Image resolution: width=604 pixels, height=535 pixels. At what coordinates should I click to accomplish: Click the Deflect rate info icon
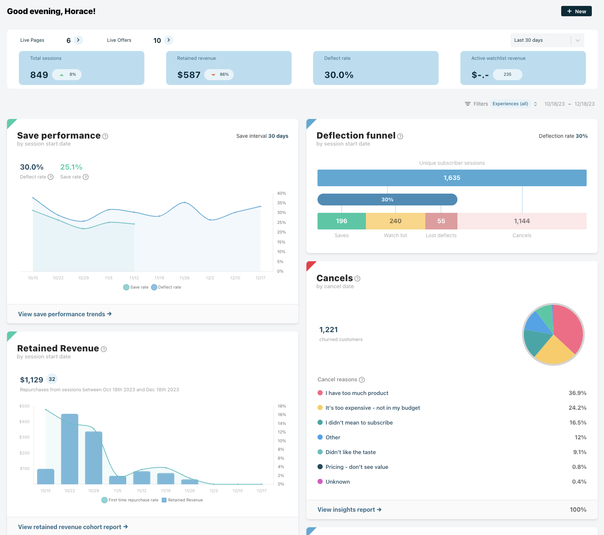51,177
